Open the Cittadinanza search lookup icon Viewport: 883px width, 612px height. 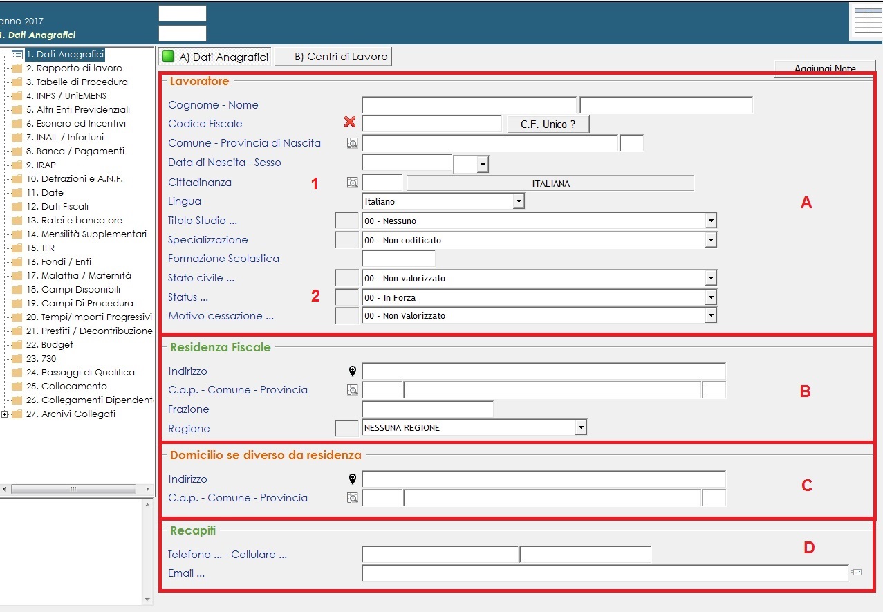point(353,183)
